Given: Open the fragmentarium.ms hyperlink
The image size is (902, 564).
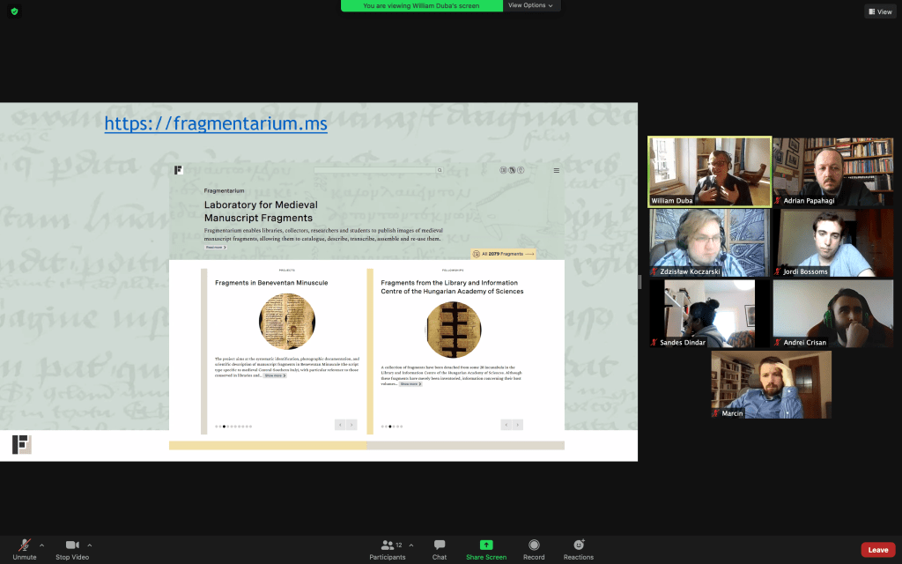Looking at the screenshot, I should [216, 124].
